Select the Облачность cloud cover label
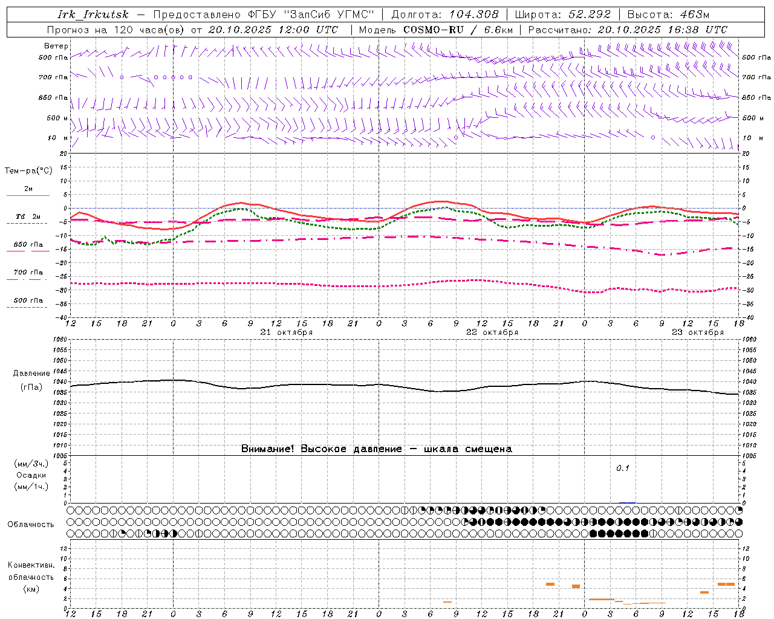The image size is (774, 619). pos(31,524)
